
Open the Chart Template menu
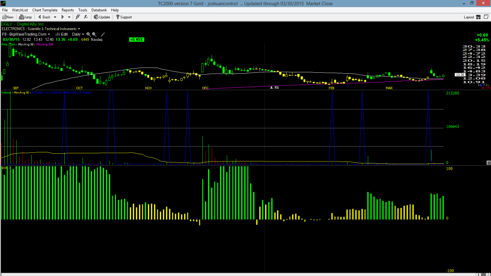45,10
